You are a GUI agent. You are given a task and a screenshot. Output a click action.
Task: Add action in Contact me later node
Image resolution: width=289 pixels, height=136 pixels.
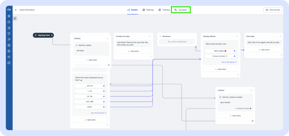tap(133, 51)
